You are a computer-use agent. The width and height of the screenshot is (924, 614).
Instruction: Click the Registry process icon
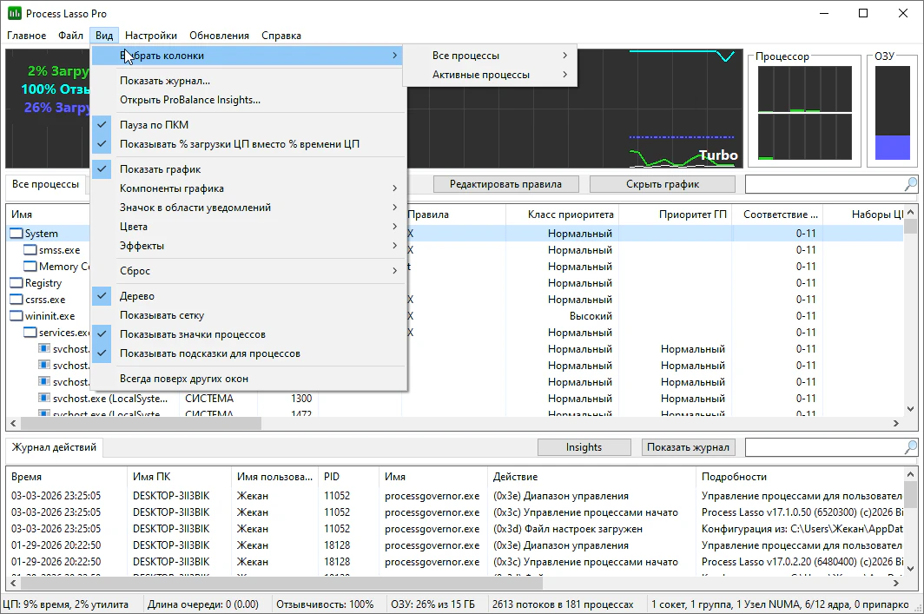[x=16, y=283]
